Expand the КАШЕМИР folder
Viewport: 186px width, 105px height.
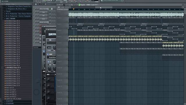click(10, 101)
